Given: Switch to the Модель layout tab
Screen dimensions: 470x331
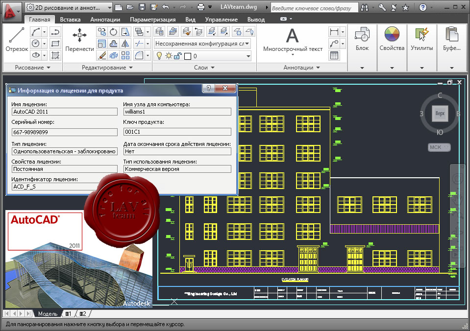Looking at the screenshot, I should coord(48,314).
